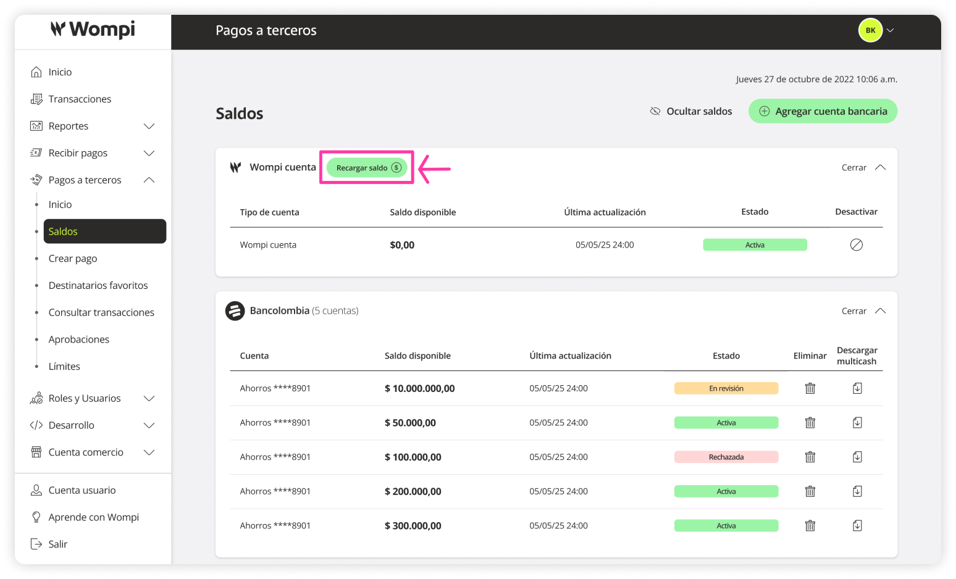Click the Wompi logo in the sidebar

coord(93,29)
